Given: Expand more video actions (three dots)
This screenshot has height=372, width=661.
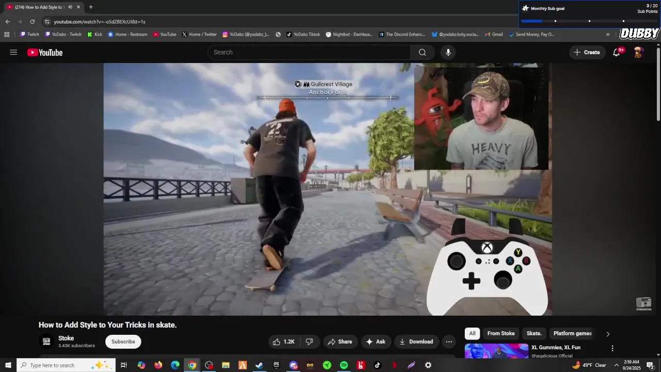Looking at the screenshot, I should [449, 342].
